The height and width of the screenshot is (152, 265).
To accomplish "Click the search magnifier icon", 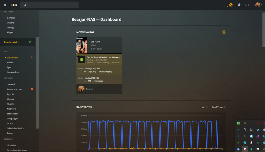I will [25, 5].
